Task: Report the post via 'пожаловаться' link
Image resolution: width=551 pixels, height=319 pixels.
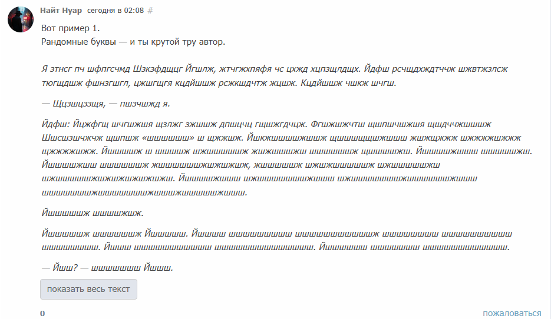Action: (512, 313)
